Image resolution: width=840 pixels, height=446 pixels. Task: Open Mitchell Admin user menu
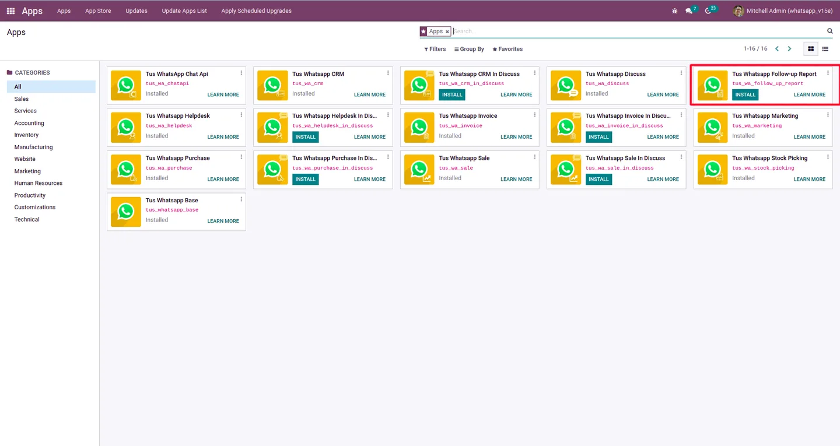click(x=783, y=10)
